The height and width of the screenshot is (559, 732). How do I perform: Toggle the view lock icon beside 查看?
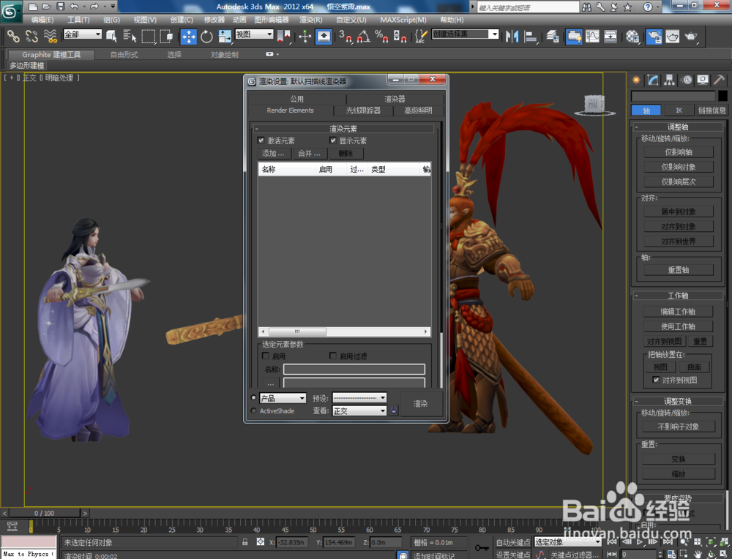pos(394,410)
